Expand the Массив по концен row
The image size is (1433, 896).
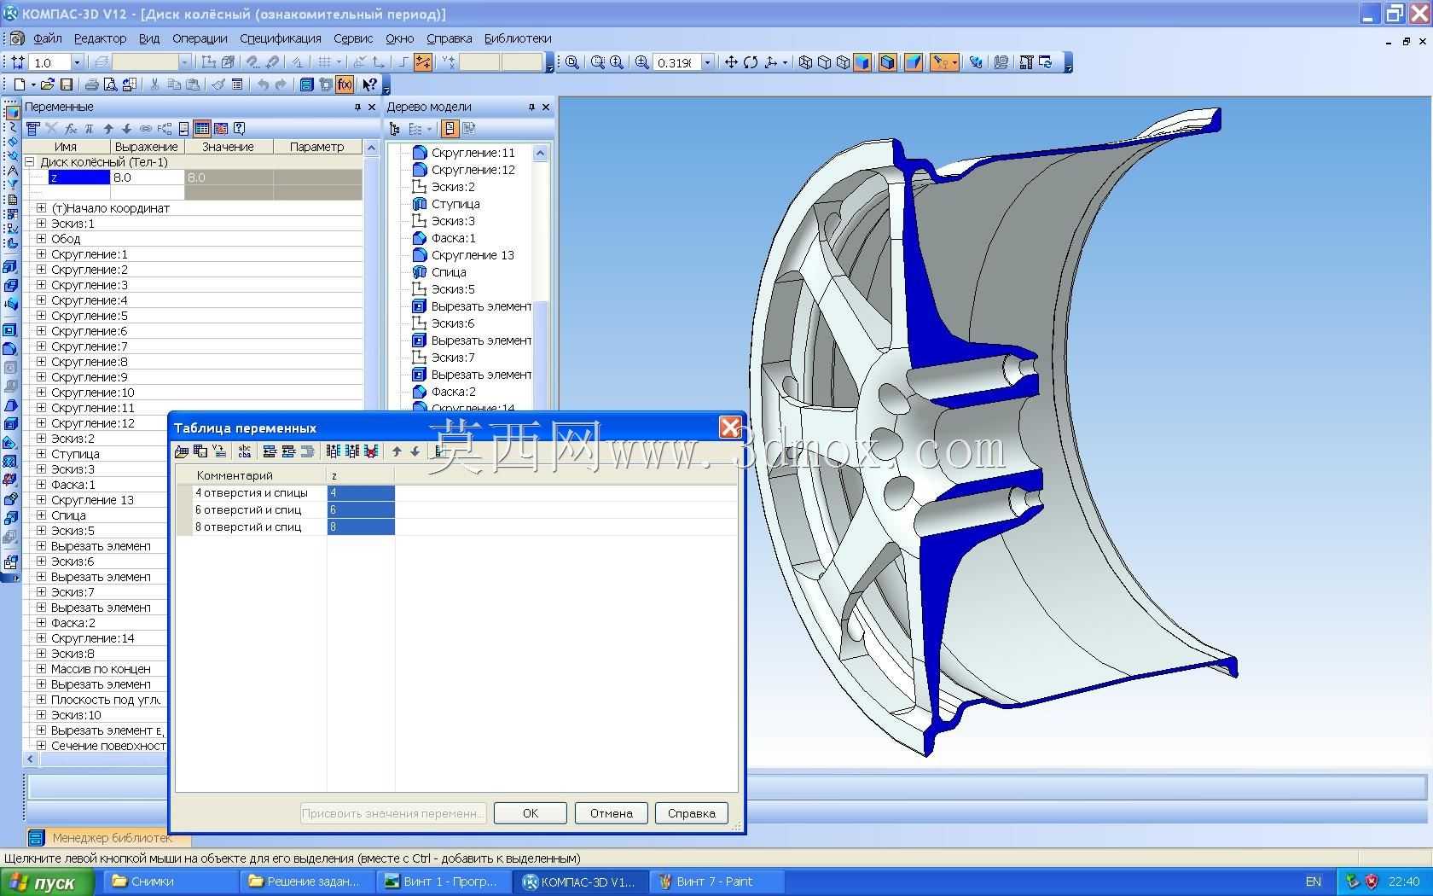click(41, 669)
